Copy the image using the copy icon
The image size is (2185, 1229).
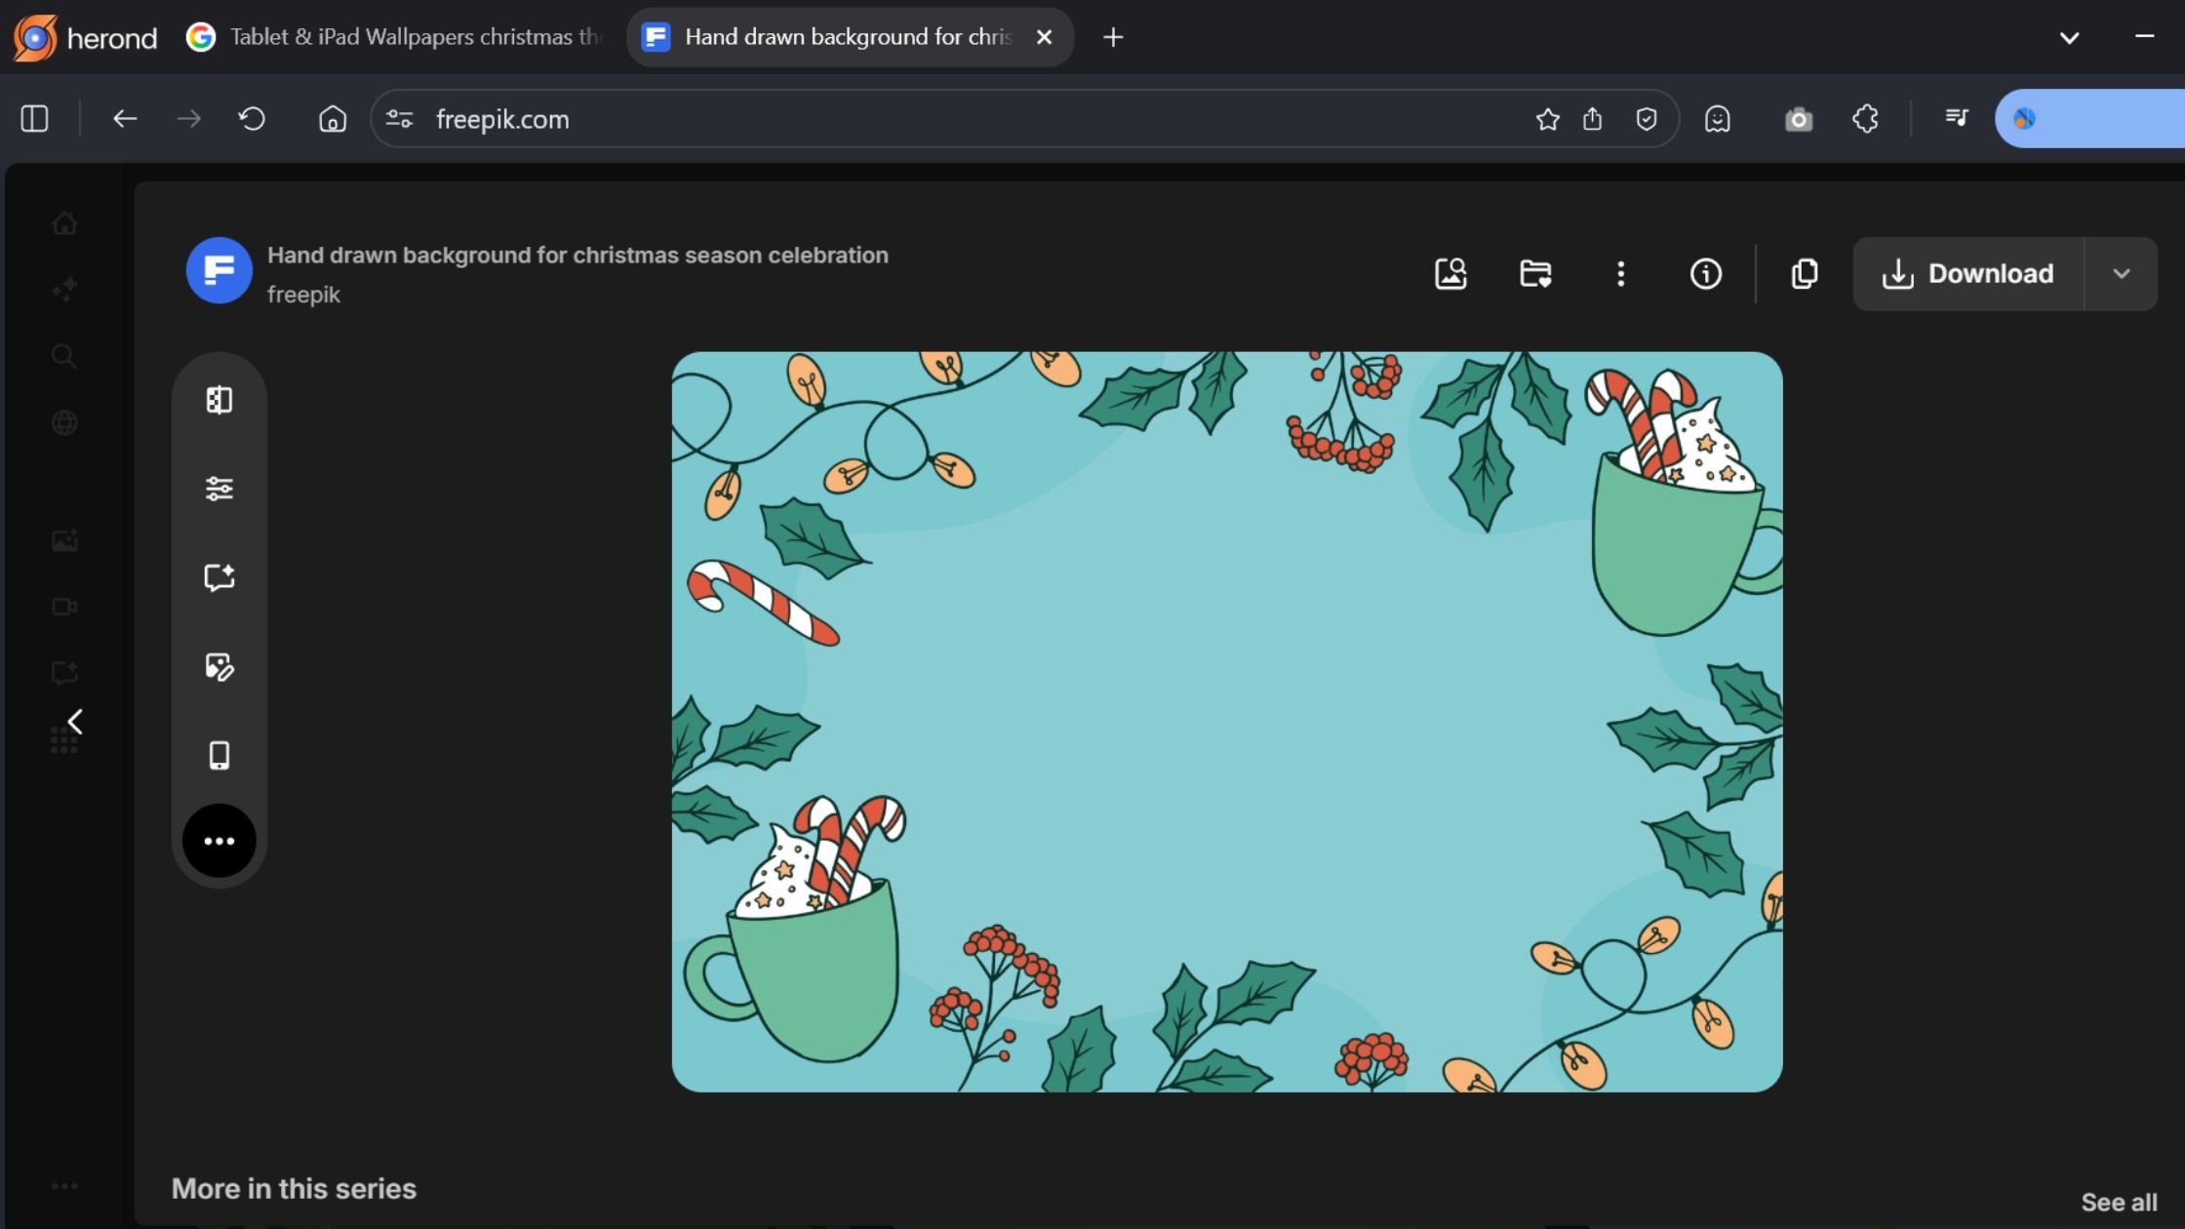[x=1804, y=273]
